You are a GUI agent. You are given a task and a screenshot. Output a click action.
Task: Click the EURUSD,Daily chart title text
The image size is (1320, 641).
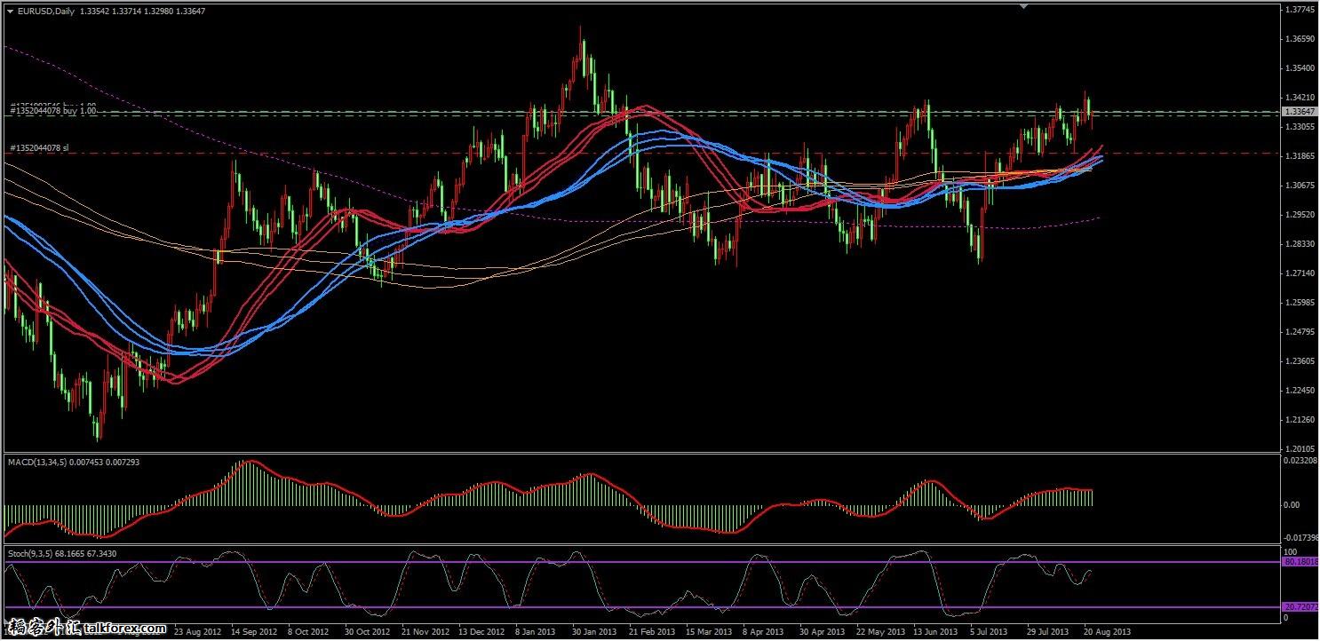46,11
